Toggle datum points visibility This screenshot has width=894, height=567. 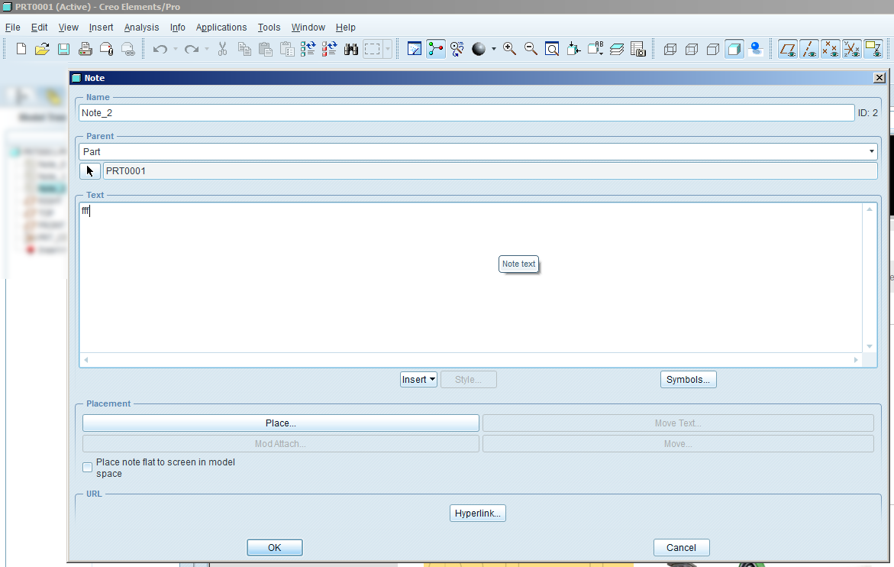click(831, 49)
